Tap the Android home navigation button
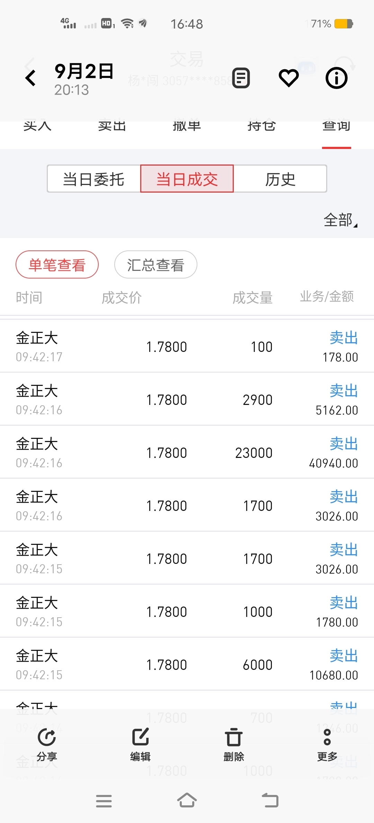 pyautogui.click(x=187, y=800)
